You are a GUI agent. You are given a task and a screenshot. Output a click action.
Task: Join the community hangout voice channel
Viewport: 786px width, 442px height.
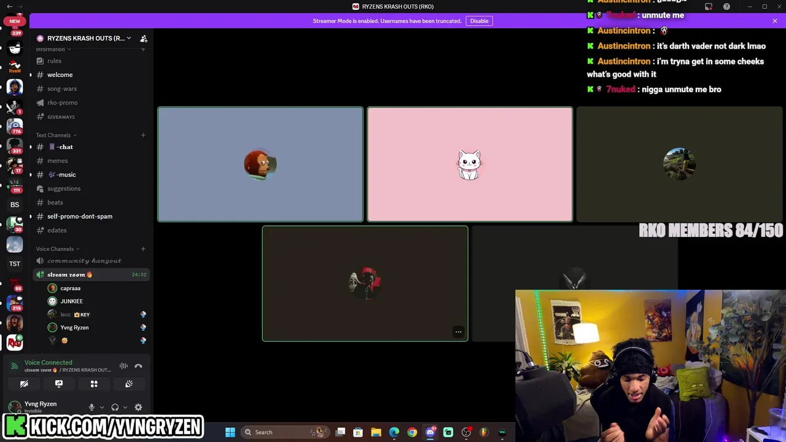coord(91,261)
